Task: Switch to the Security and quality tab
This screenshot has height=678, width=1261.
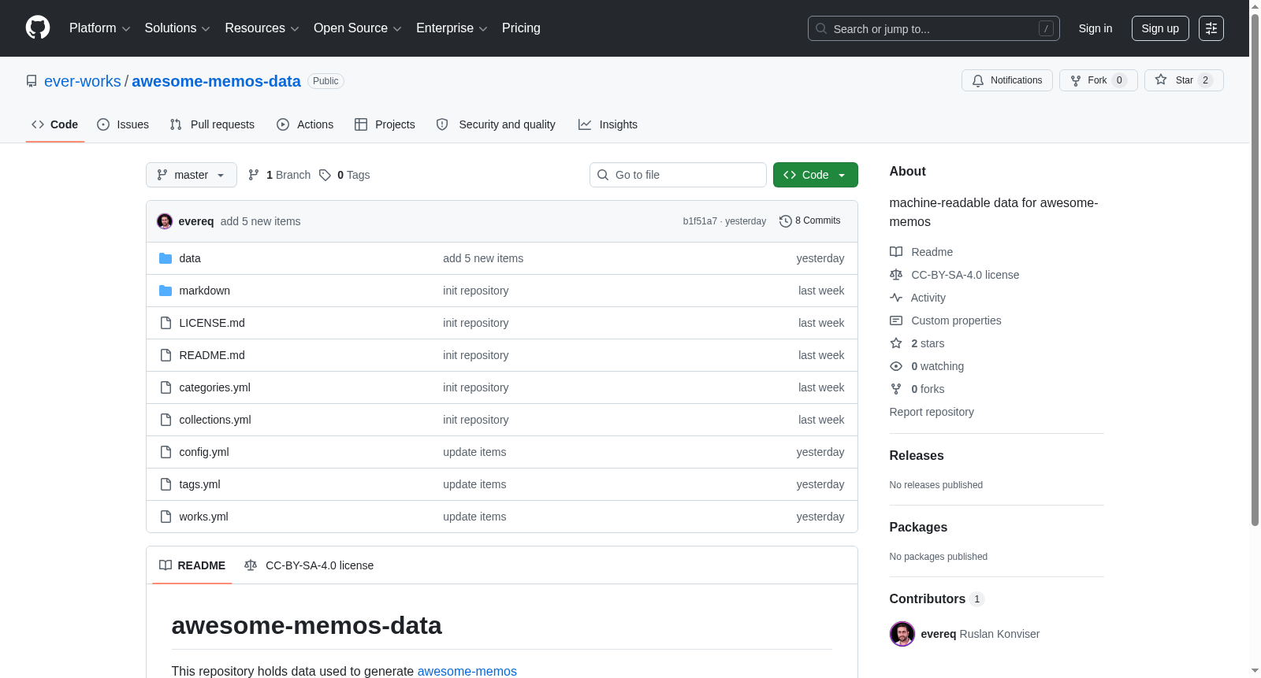Action: coord(496,124)
